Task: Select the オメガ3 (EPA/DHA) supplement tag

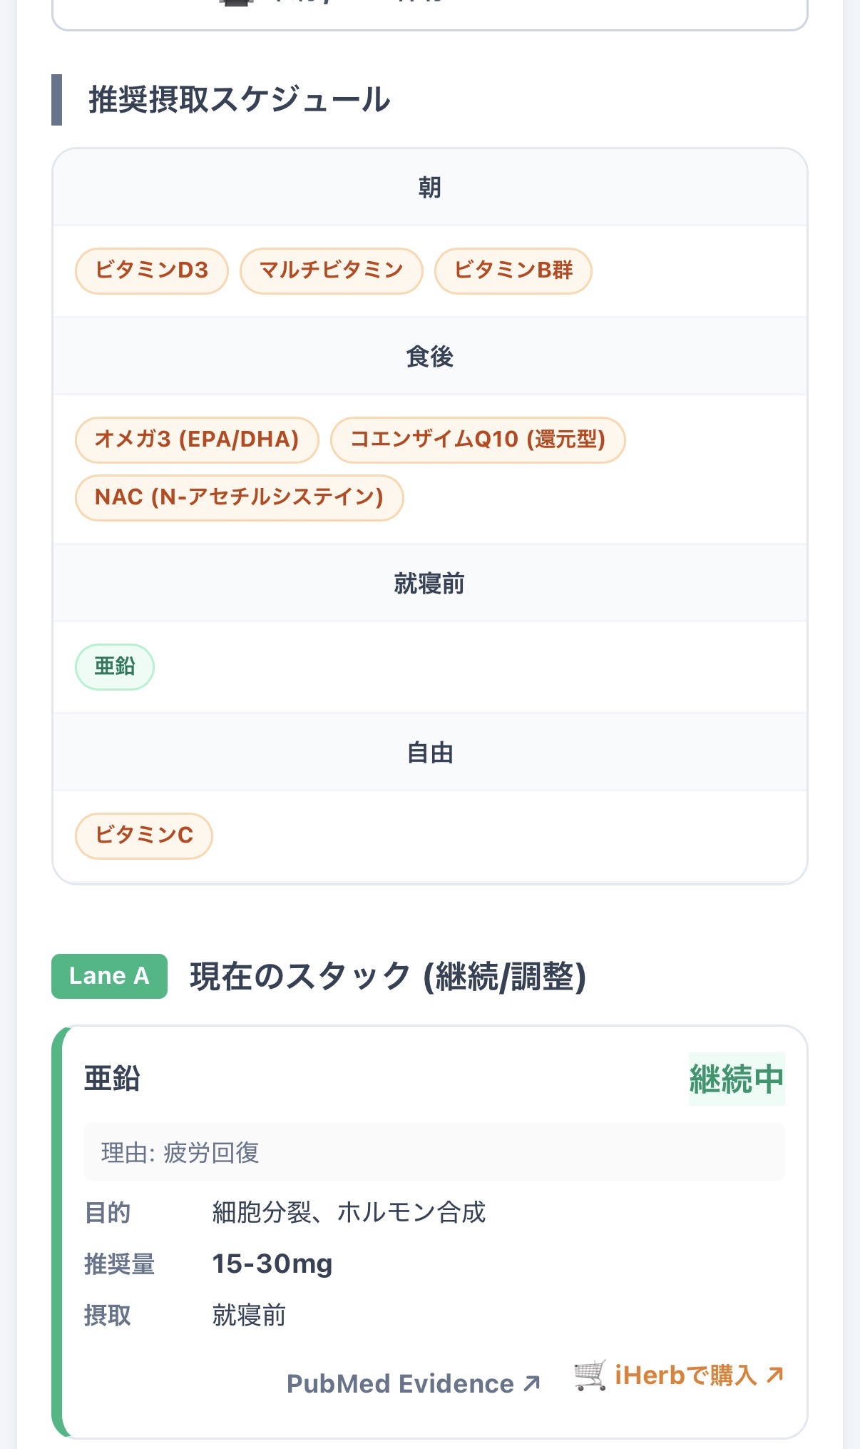Action: tap(197, 440)
